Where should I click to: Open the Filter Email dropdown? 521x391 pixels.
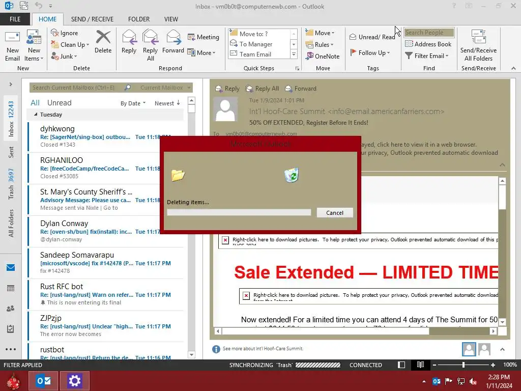click(427, 55)
